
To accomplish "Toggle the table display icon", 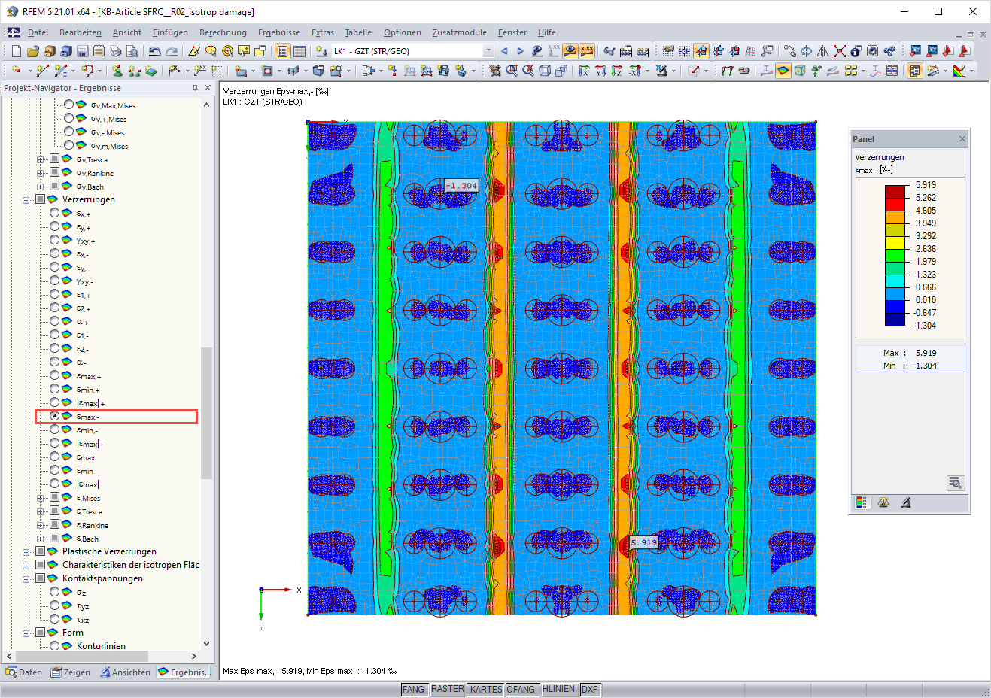I will click(299, 51).
